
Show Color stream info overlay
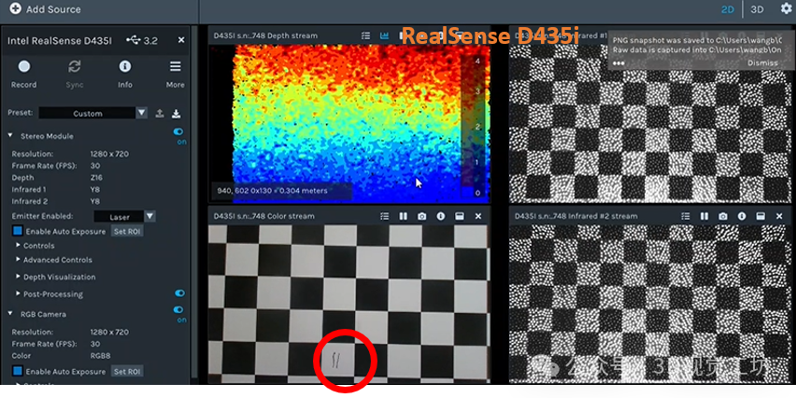click(x=441, y=216)
